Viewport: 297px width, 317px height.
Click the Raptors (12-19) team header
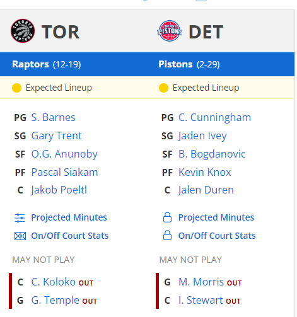[x=47, y=64]
